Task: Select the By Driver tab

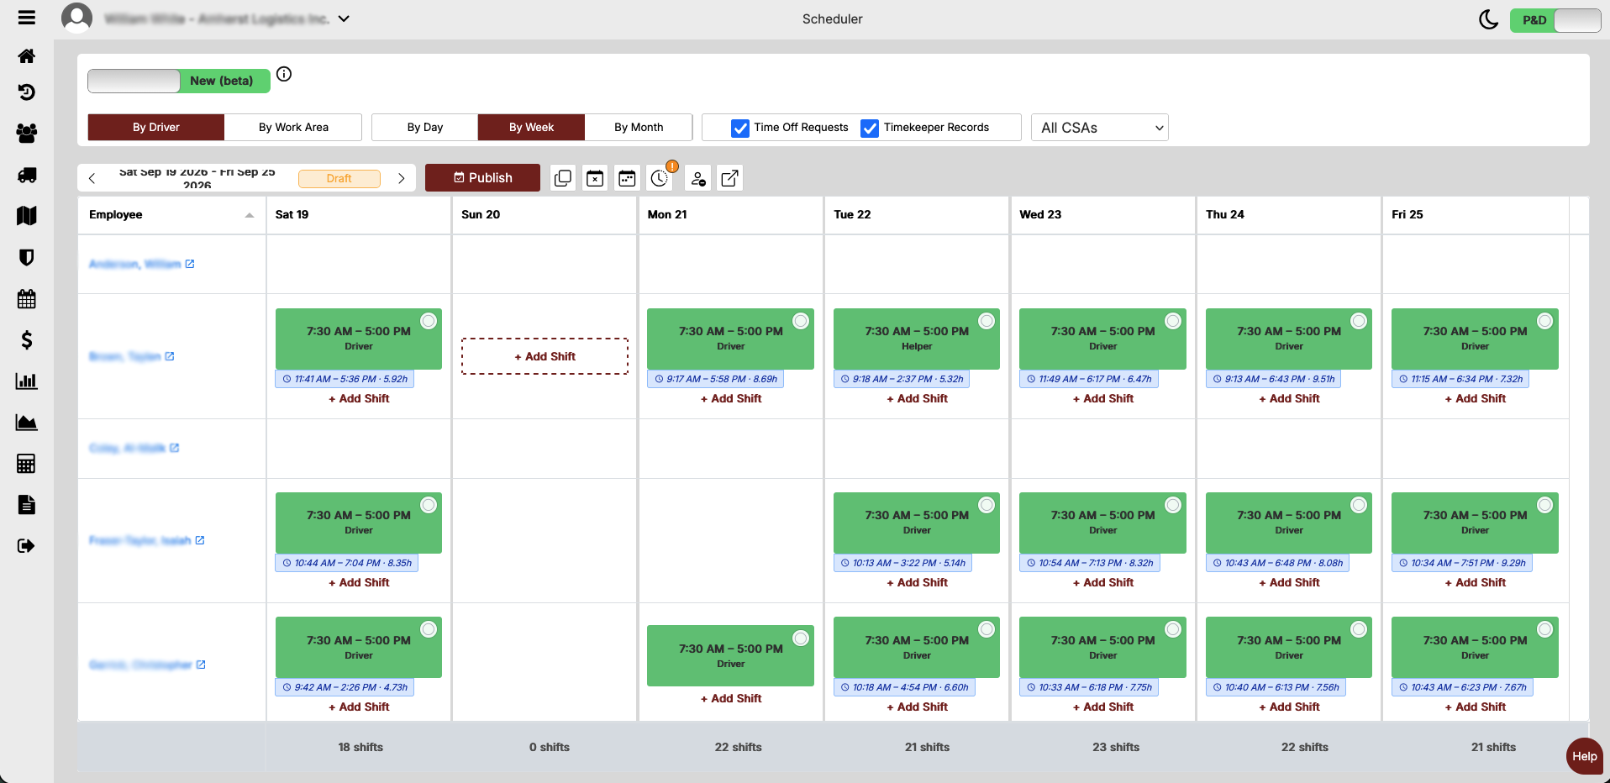Action: (156, 128)
